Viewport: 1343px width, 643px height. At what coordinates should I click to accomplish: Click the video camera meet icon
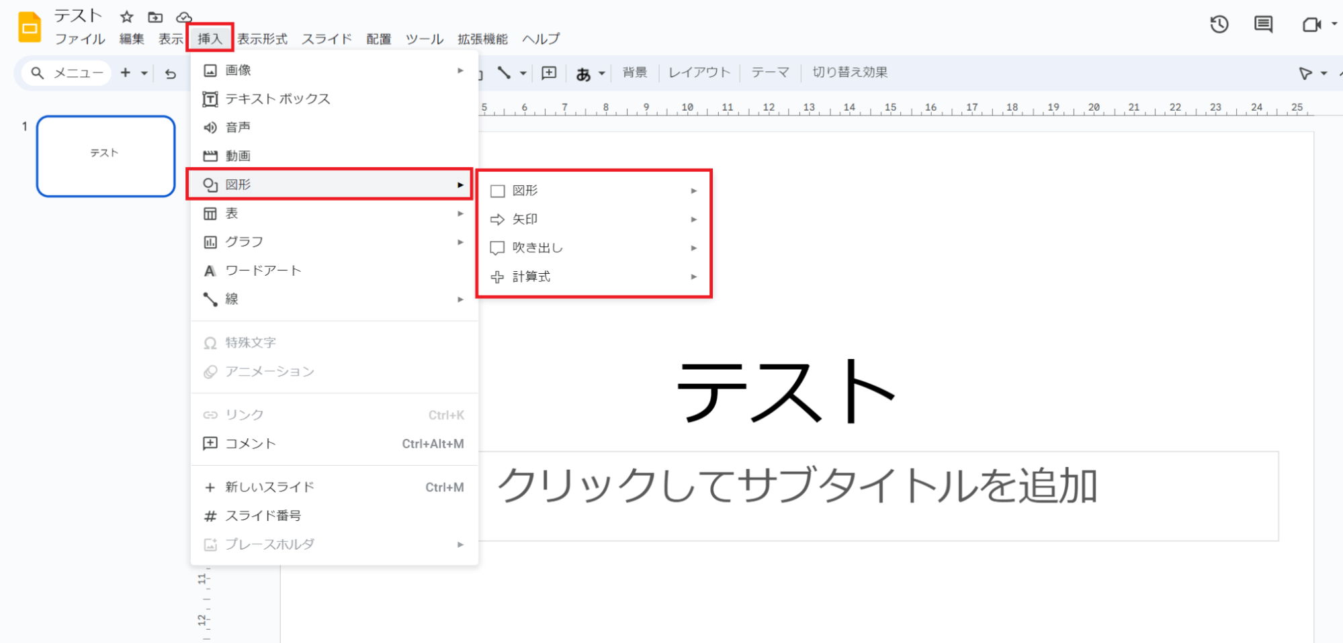[x=1311, y=25]
